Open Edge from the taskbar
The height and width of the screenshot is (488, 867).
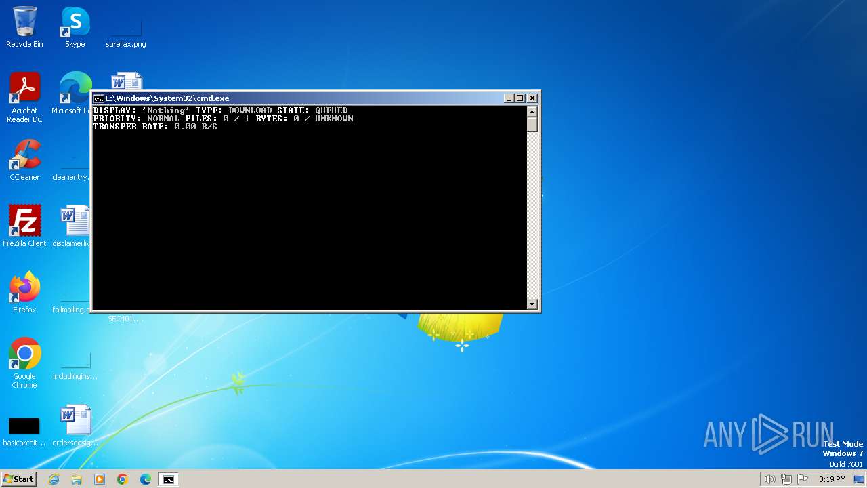[146, 479]
